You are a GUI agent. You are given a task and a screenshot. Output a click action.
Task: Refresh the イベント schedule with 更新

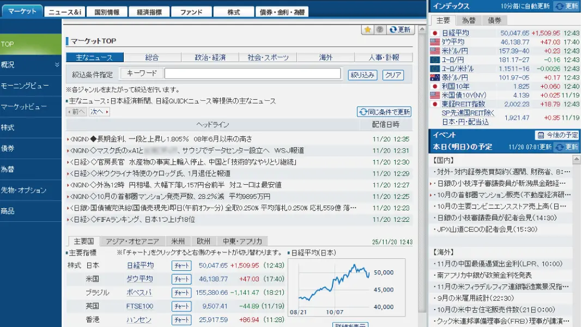[566, 147]
